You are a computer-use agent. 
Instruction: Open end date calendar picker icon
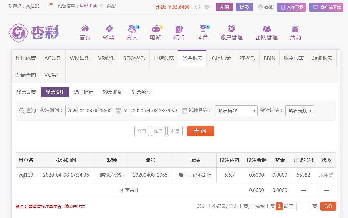184,111
